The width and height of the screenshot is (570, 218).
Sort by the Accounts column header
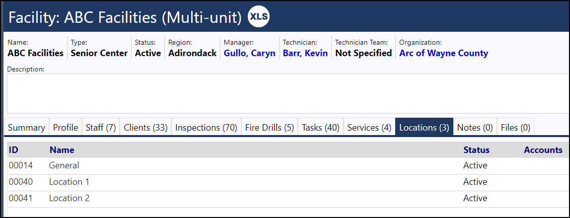click(543, 149)
